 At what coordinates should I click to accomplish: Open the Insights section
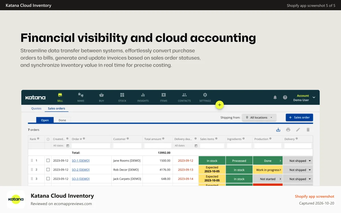(x=143, y=97)
